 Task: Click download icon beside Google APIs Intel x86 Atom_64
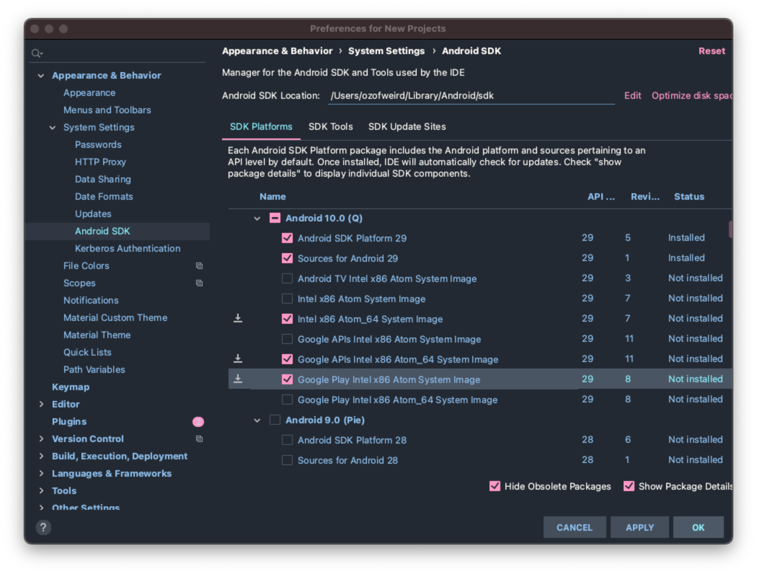(x=238, y=359)
